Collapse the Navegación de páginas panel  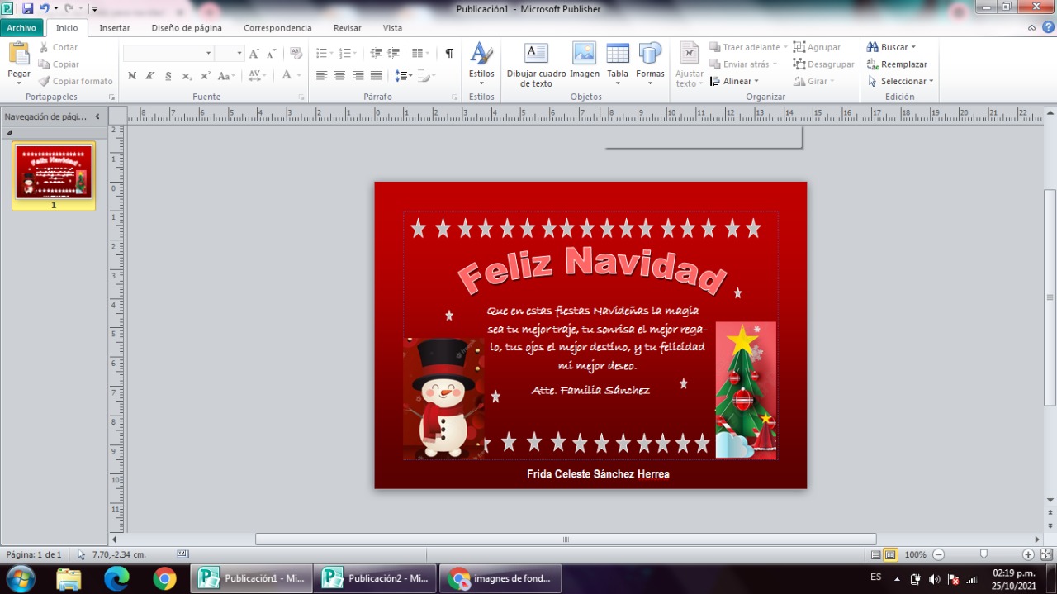97,116
